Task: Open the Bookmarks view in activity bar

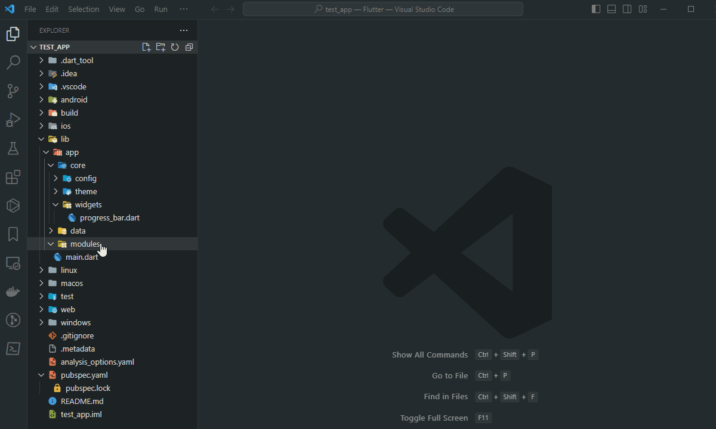Action: click(13, 234)
